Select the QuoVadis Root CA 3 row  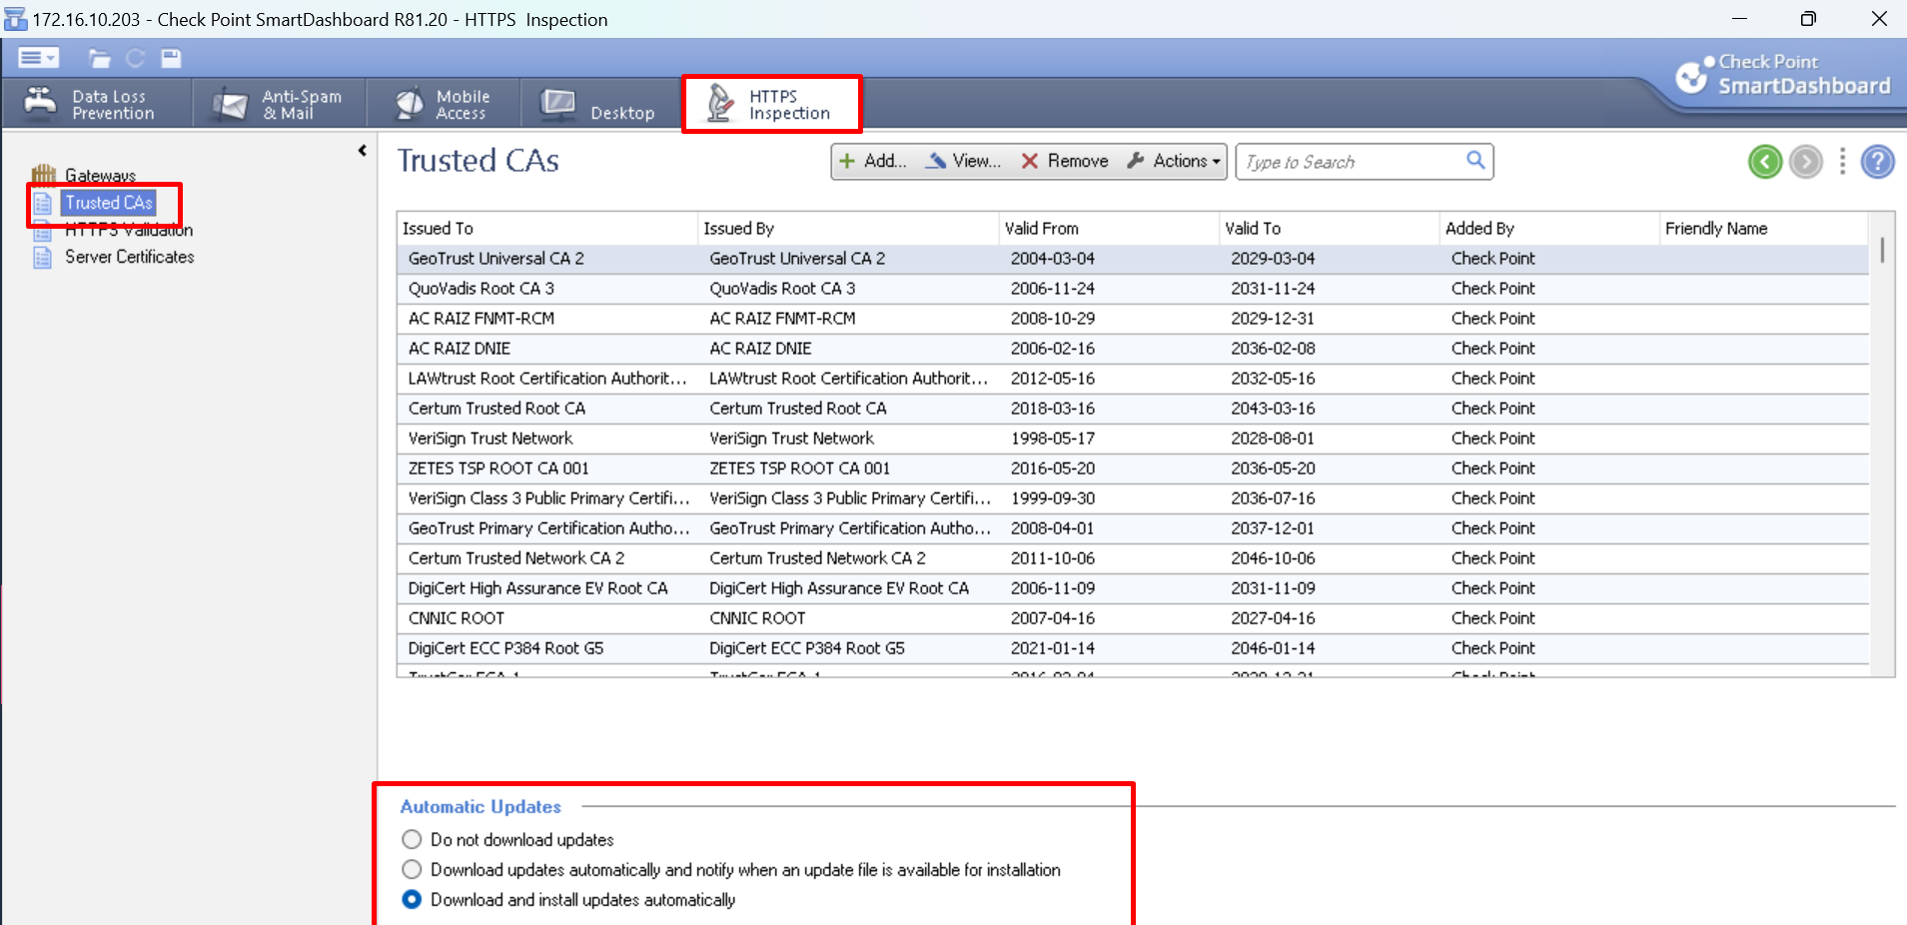pyautogui.click(x=1133, y=289)
